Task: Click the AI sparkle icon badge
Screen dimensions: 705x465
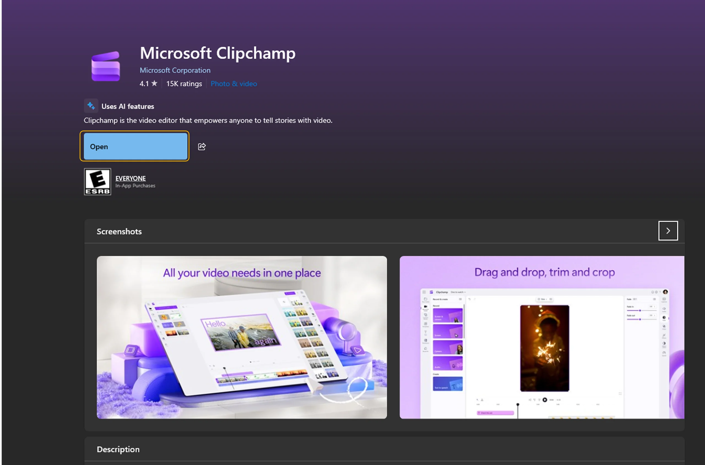Action: tap(91, 106)
